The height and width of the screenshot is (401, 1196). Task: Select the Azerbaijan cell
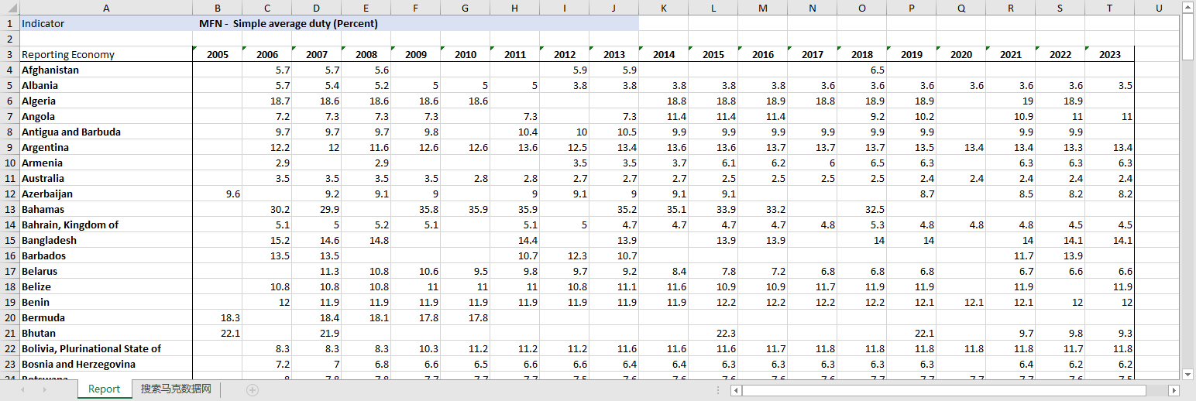tap(105, 194)
